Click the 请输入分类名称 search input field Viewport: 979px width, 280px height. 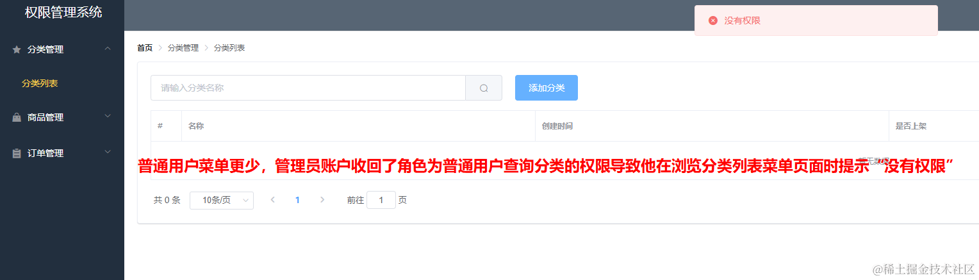click(308, 88)
